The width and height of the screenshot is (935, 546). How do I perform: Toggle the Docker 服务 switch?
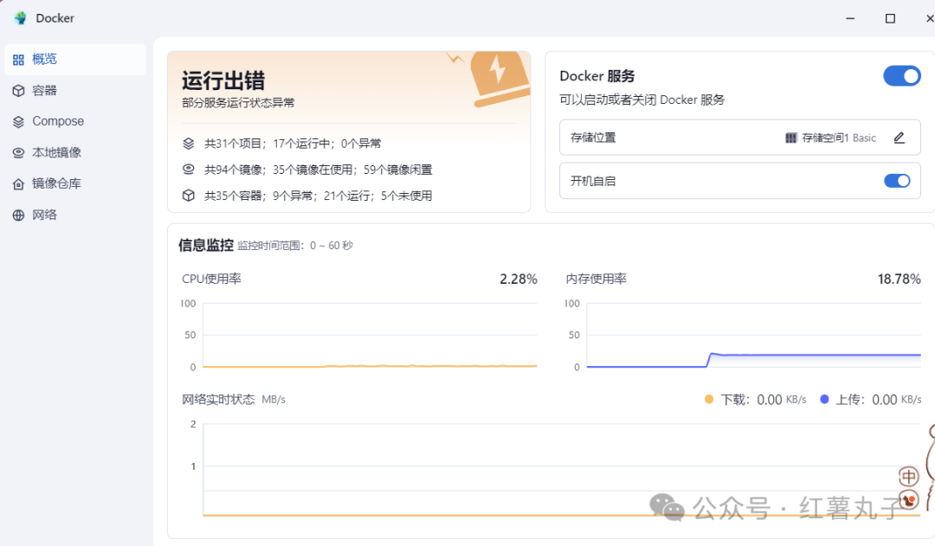click(901, 76)
